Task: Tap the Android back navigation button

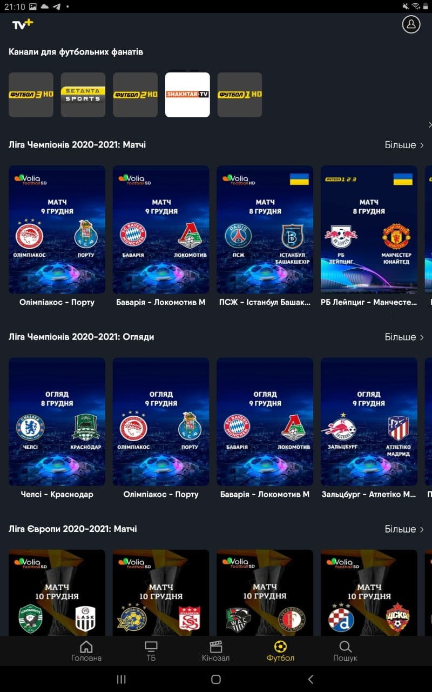Action: tap(310, 679)
